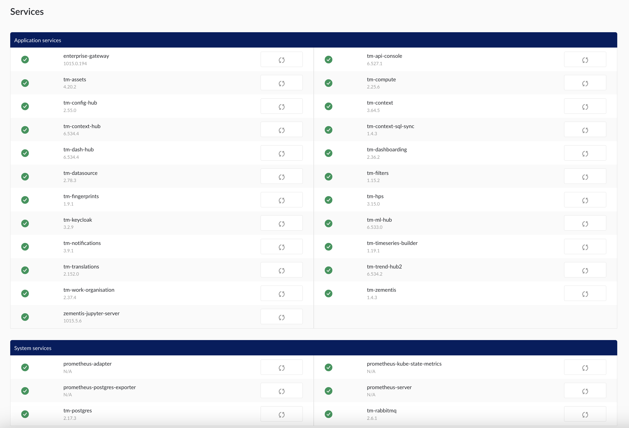Click version 1015.0.194 text
Image resolution: width=629 pixels, height=428 pixels.
75,64
